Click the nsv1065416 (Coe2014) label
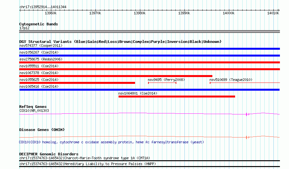This screenshot has width=289, height=169. pyautogui.click(x=39, y=86)
